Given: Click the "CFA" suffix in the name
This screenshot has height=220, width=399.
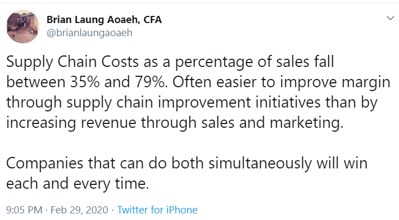Looking at the screenshot, I should pyautogui.click(x=152, y=20).
